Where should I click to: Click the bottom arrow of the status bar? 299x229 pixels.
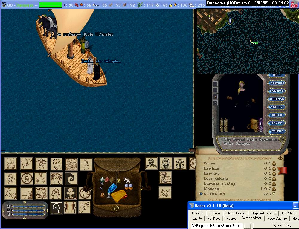point(25,218)
